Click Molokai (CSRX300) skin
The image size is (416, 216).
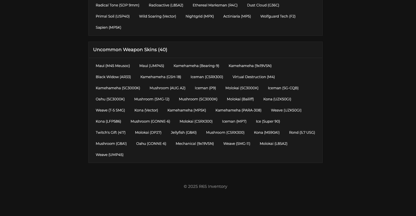[x=196, y=122]
